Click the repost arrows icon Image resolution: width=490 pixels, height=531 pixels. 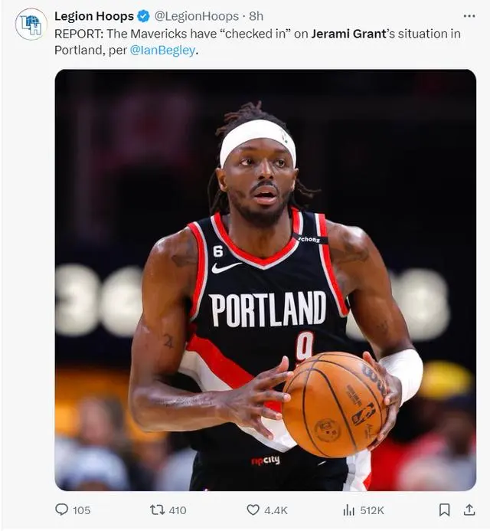[x=157, y=510]
